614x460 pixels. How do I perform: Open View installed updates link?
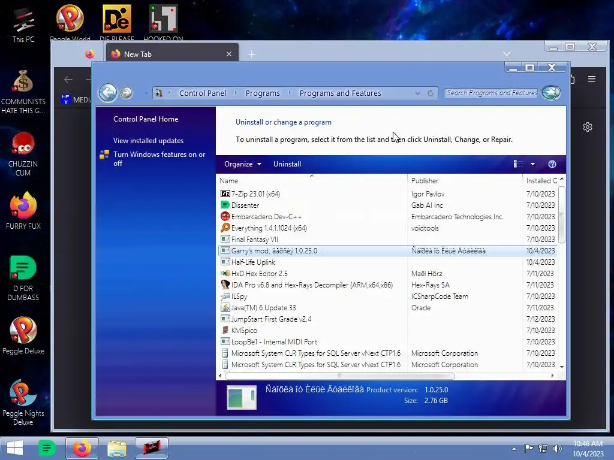point(149,140)
